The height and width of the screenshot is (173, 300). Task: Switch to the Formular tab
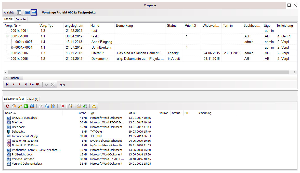click(x=21, y=19)
